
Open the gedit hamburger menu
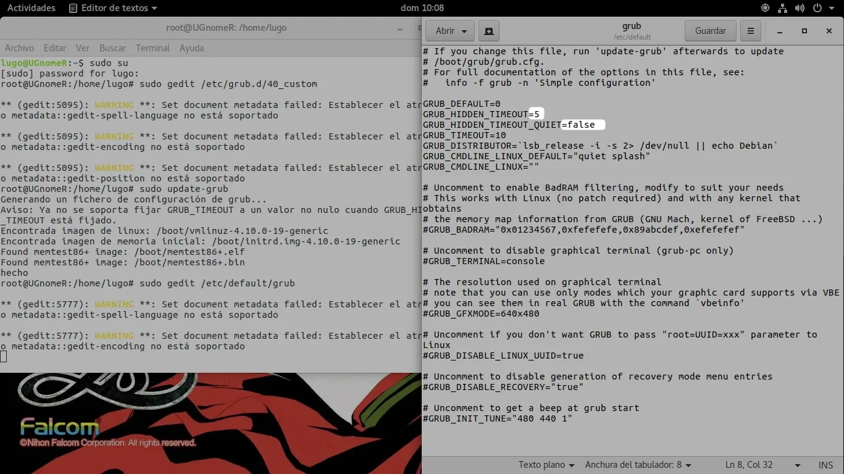click(750, 30)
